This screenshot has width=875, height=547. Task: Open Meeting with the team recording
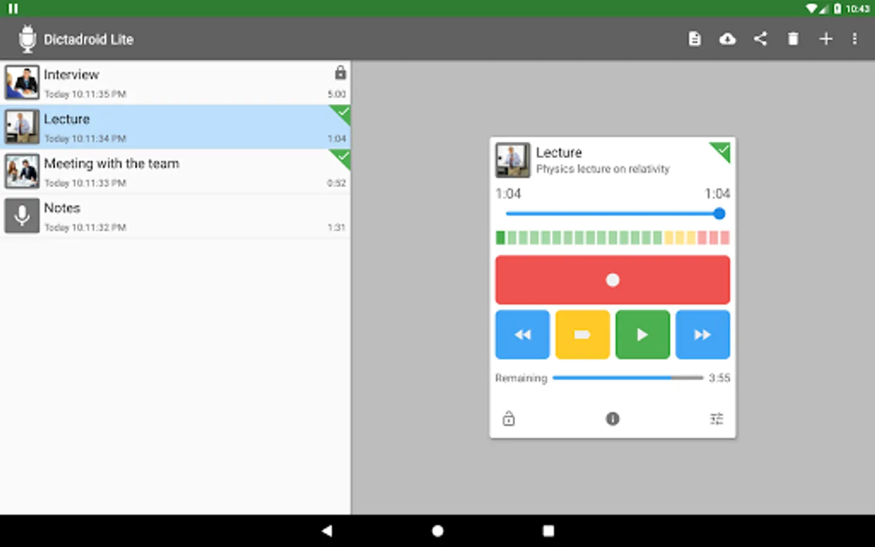click(x=175, y=171)
